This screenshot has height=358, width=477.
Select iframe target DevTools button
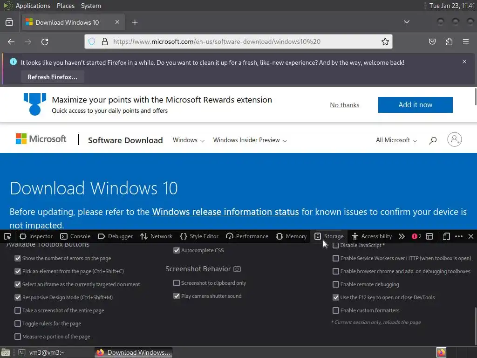(x=429, y=236)
